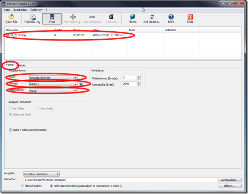Select Nicht überschreiben radio button
The height and width of the screenshot is (194, 248).
point(52,186)
